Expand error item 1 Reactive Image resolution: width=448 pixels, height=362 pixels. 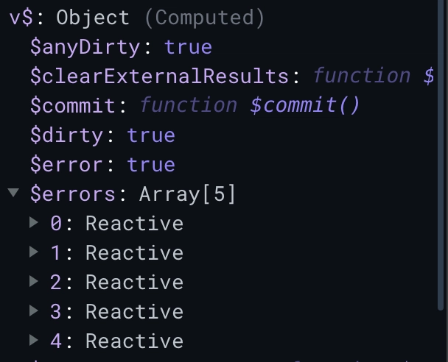[x=34, y=252]
